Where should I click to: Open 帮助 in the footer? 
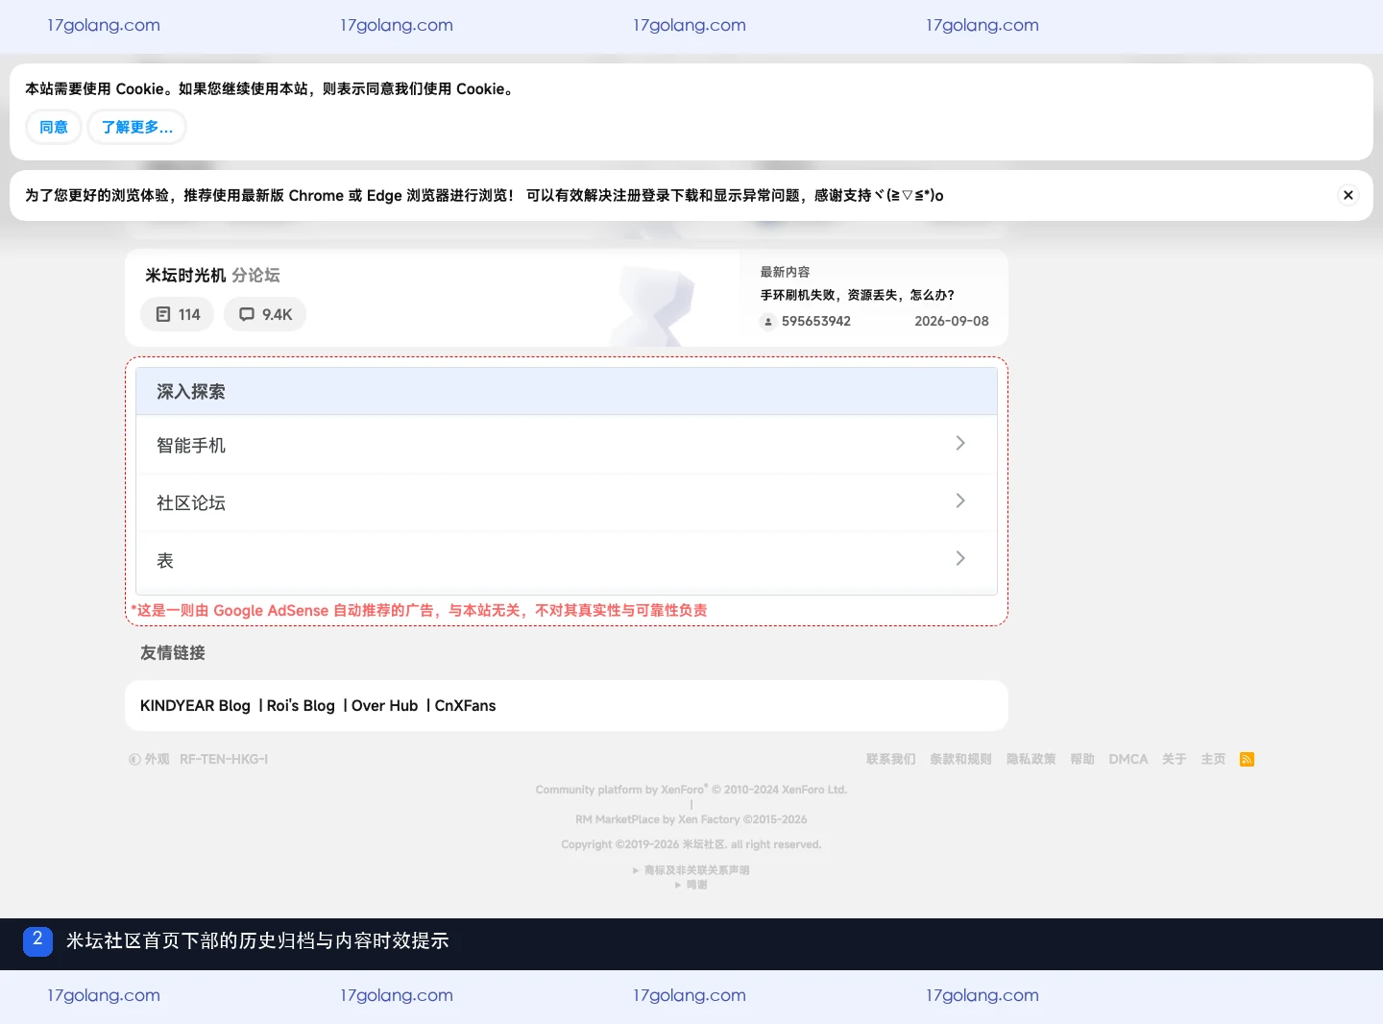(x=1082, y=759)
